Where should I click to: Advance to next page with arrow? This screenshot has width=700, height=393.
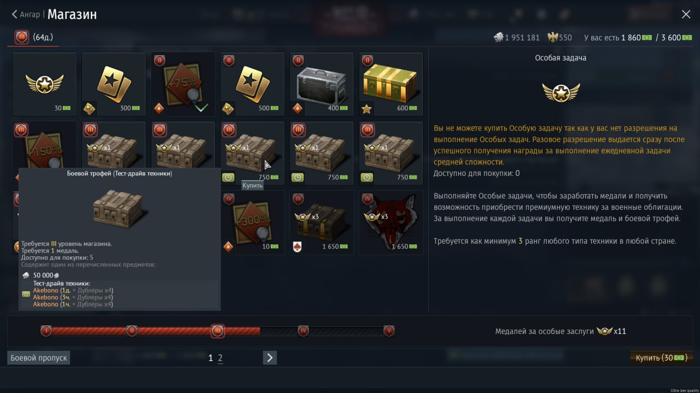[x=270, y=358]
